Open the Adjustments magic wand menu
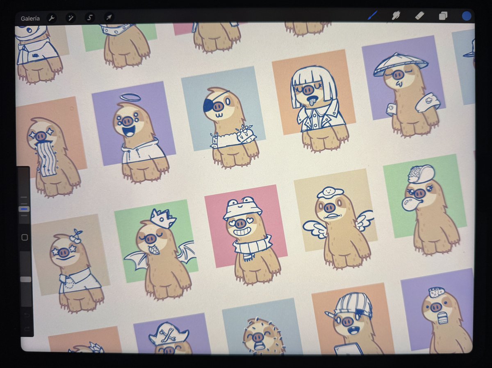This screenshot has height=368, width=492. [71, 17]
